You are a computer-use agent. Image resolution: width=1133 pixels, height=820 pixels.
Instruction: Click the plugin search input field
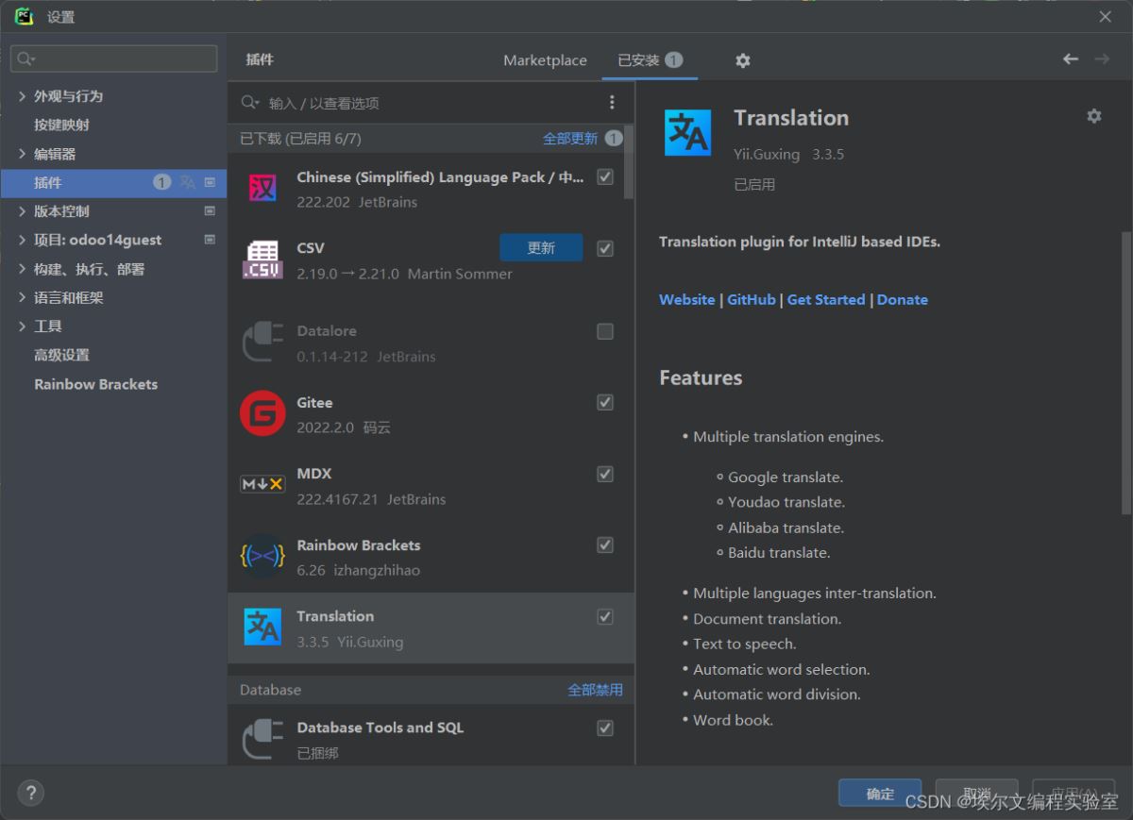425,103
